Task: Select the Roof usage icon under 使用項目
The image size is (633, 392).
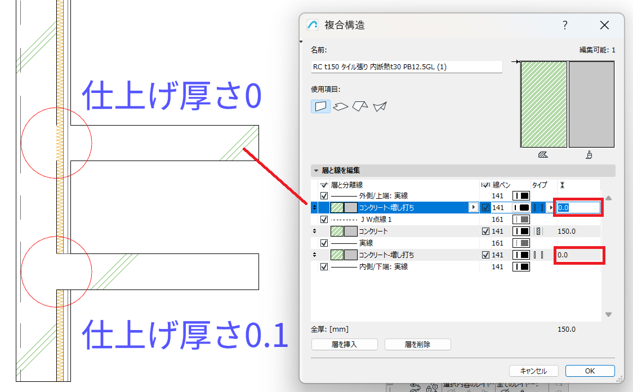Action: 360,106
